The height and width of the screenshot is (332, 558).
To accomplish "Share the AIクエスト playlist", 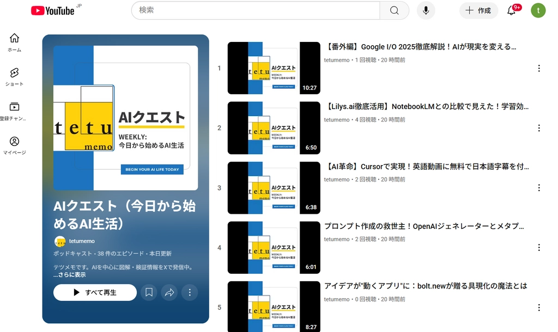I will click(169, 293).
